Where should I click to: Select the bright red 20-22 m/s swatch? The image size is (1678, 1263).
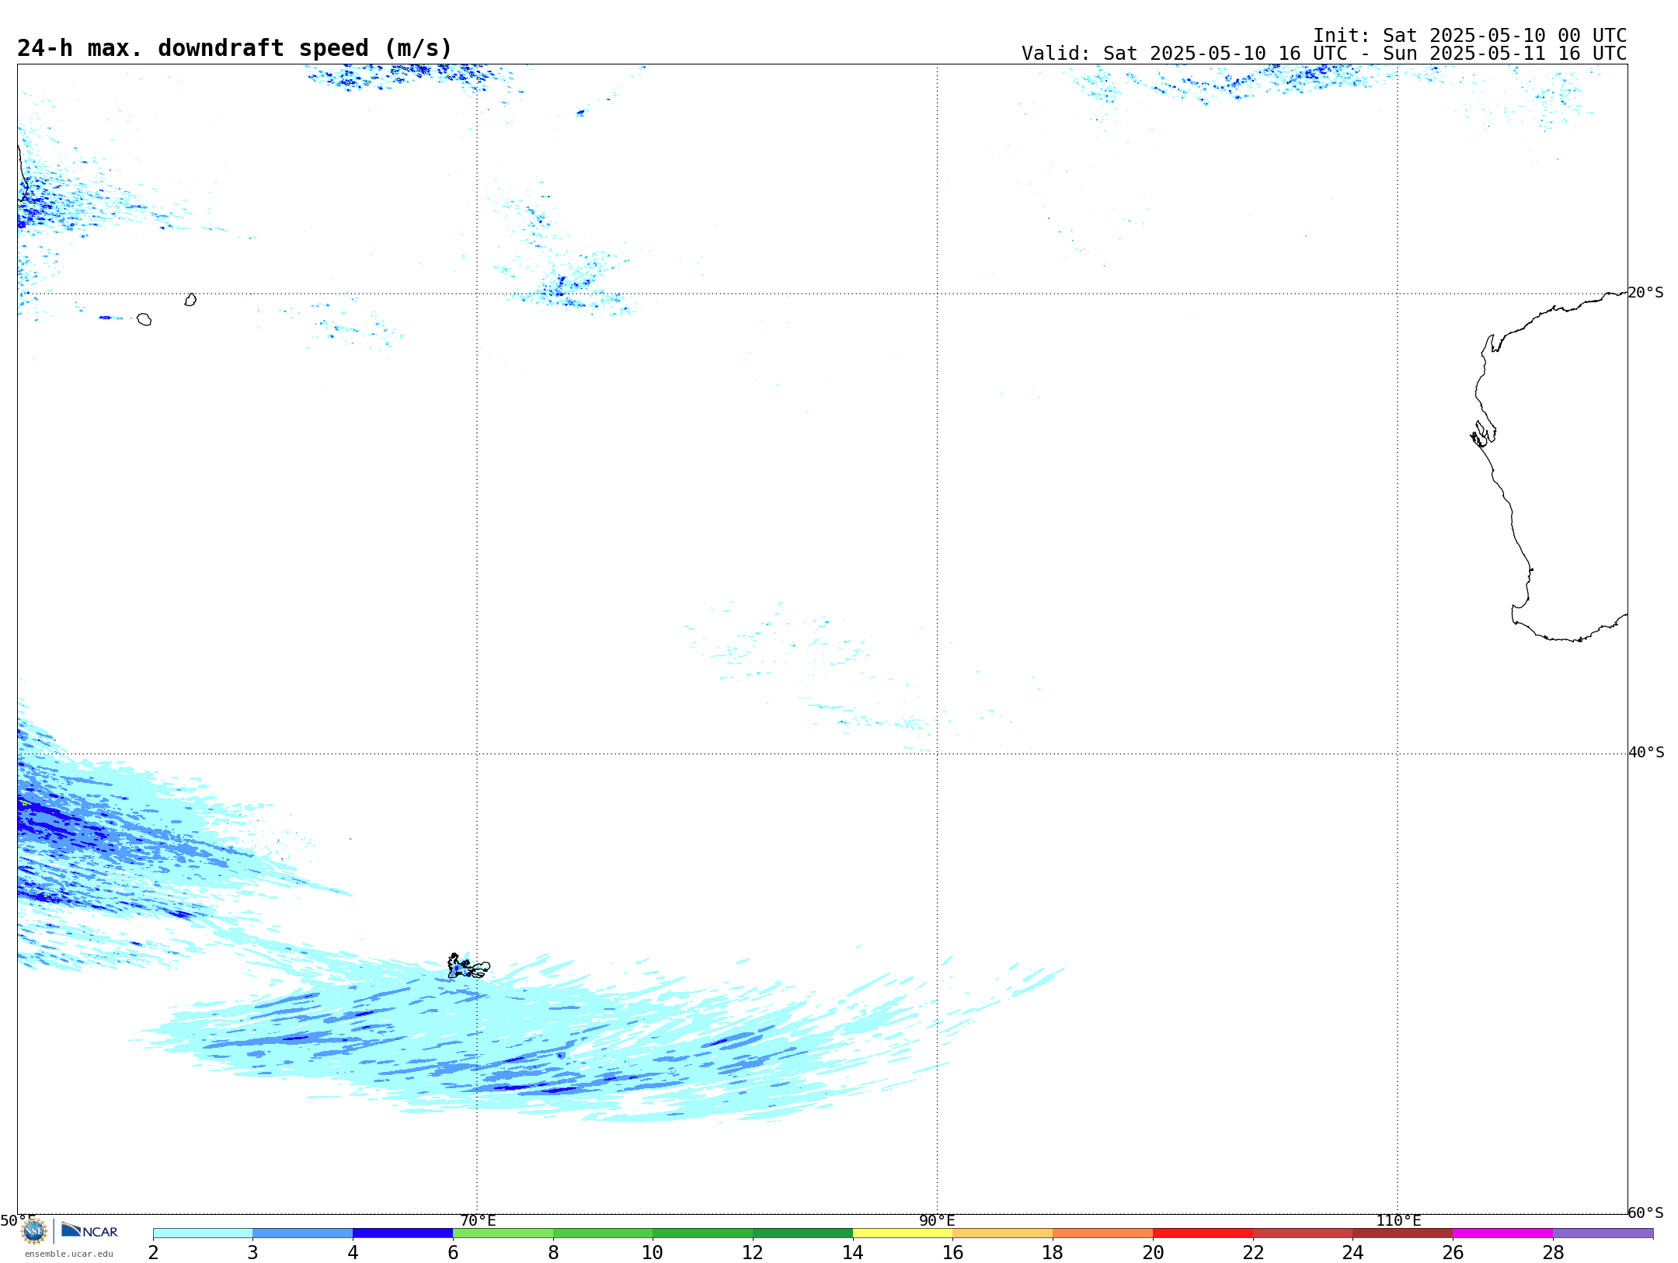(1203, 1233)
